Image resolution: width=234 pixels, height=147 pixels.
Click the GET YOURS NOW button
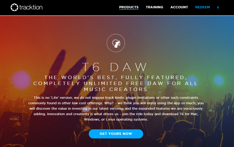(x=116, y=134)
